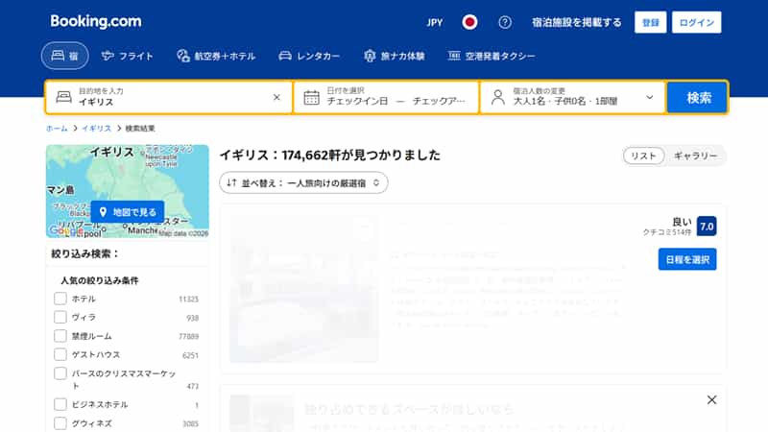
Task: Clear the イギリス destination with X icon
Action: pos(276,97)
